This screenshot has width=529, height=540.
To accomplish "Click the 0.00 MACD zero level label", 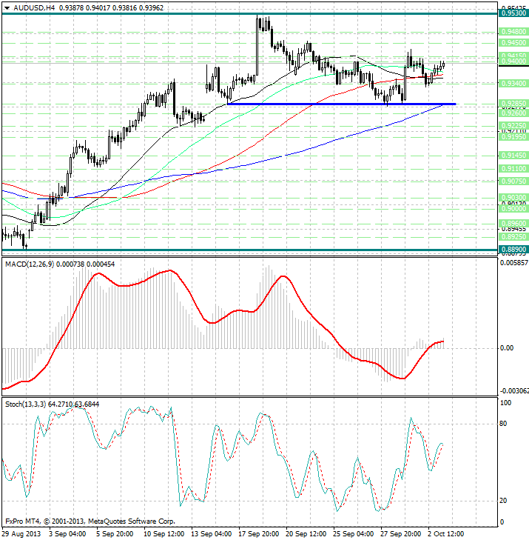I will point(506,348).
